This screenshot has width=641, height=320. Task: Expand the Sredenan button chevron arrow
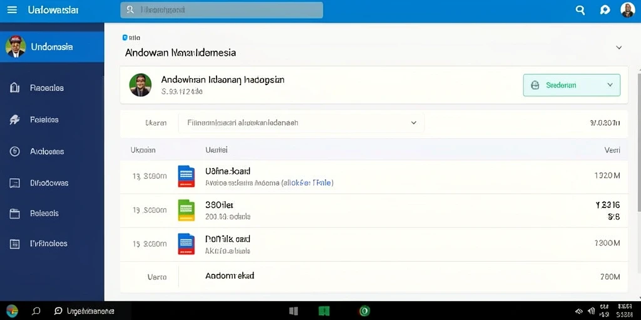click(x=610, y=85)
